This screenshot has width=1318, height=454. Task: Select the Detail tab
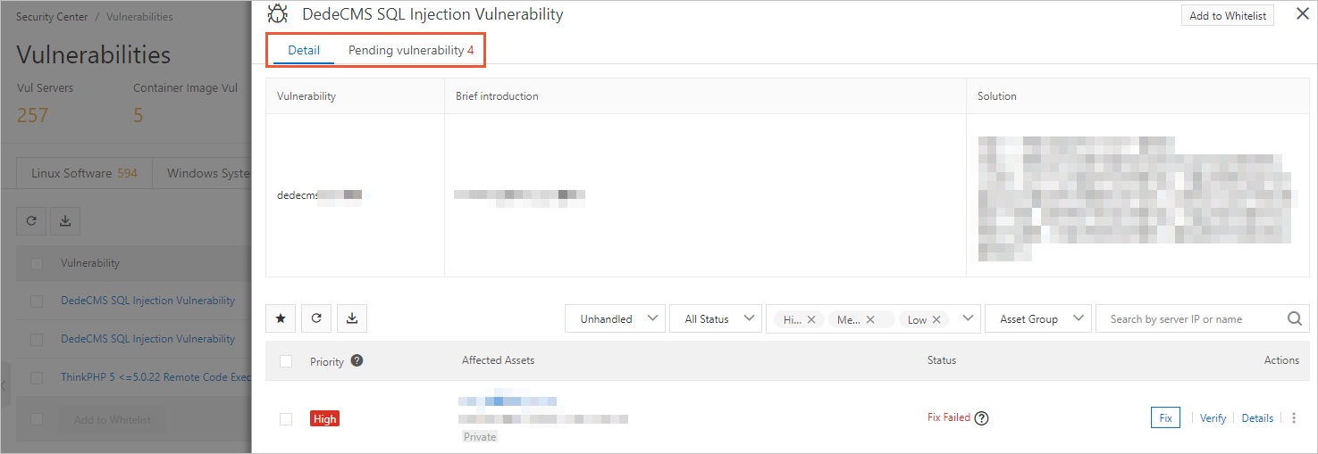pyautogui.click(x=304, y=50)
